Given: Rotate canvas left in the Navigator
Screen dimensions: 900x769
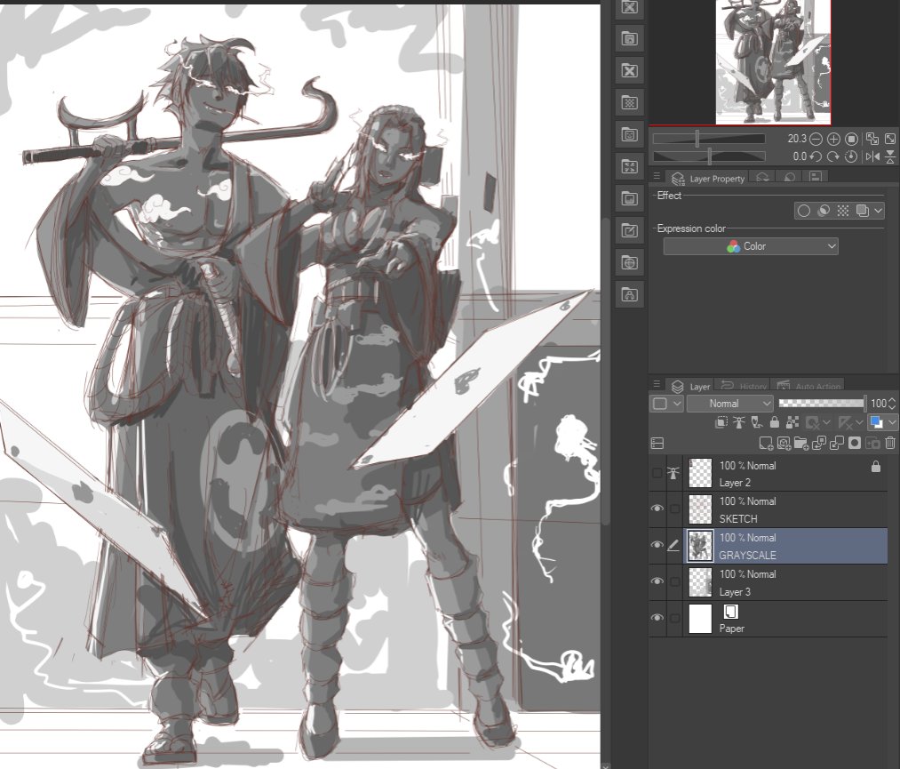Looking at the screenshot, I should [816, 156].
